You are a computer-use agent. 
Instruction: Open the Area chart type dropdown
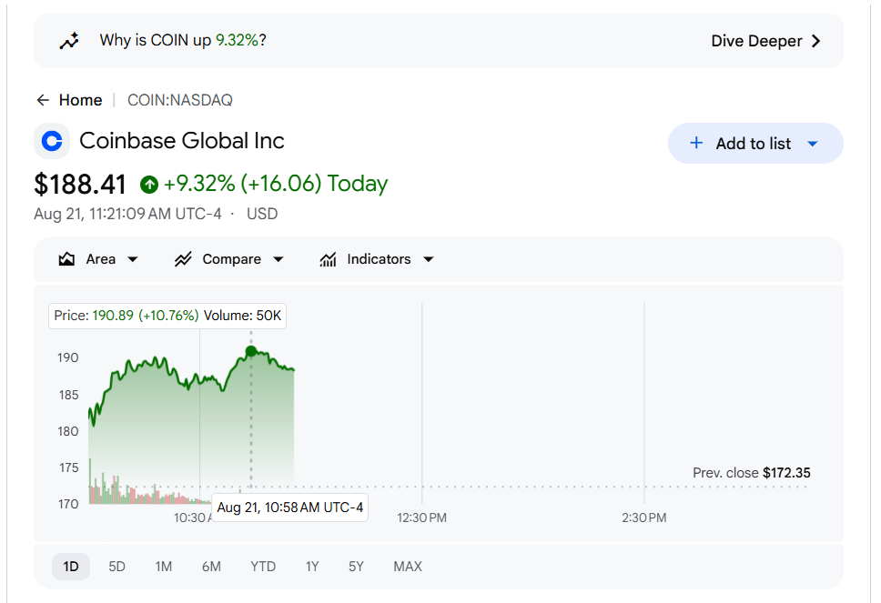[x=99, y=259]
